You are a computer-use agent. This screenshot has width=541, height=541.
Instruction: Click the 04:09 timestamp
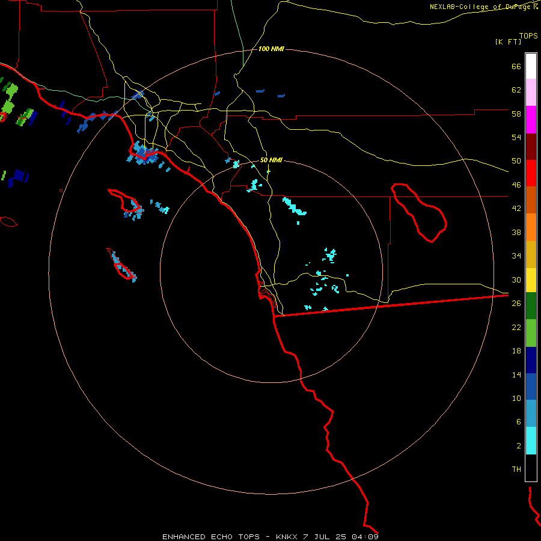click(x=365, y=537)
